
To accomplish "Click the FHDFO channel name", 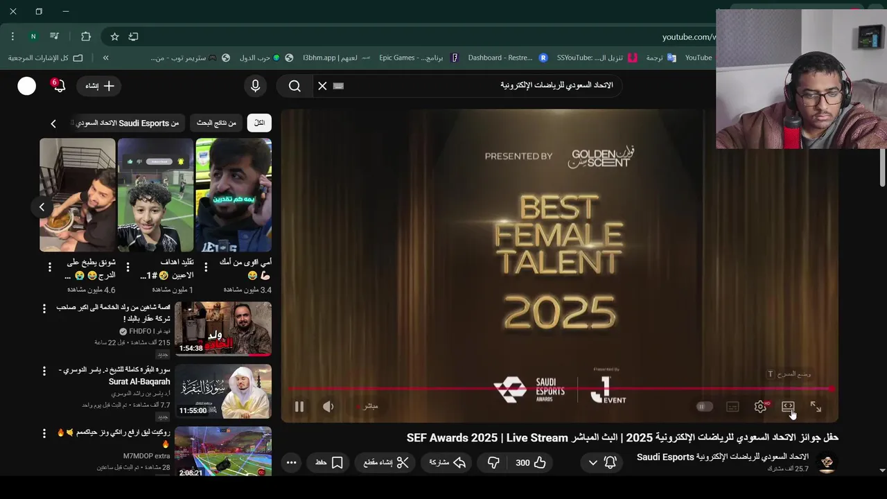I will pyautogui.click(x=150, y=331).
